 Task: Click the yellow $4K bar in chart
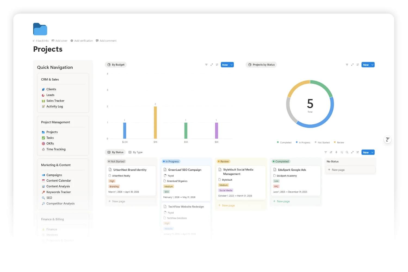click(x=155, y=122)
